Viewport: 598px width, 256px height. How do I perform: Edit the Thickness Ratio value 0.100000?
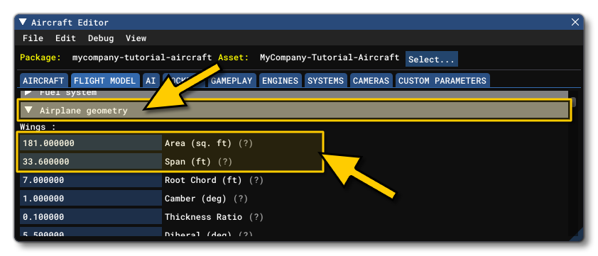click(x=91, y=217)
